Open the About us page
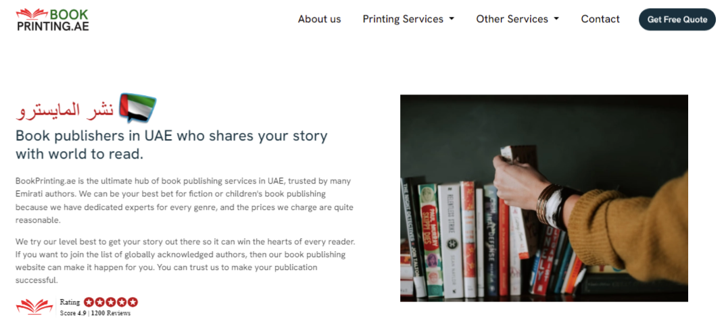 pyautogui.click(x=319, y=19)
